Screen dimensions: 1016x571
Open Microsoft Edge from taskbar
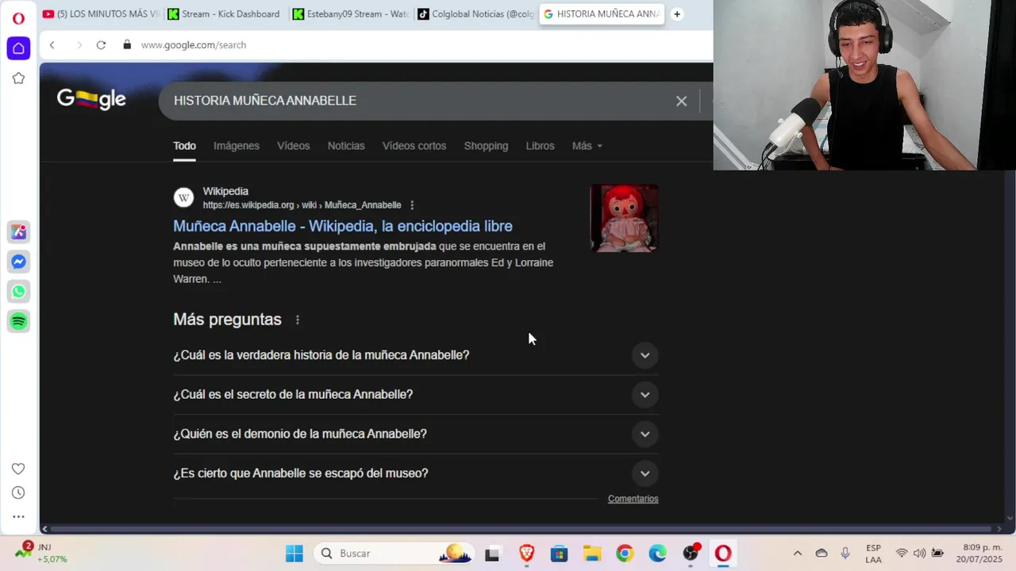click(657, 554)
